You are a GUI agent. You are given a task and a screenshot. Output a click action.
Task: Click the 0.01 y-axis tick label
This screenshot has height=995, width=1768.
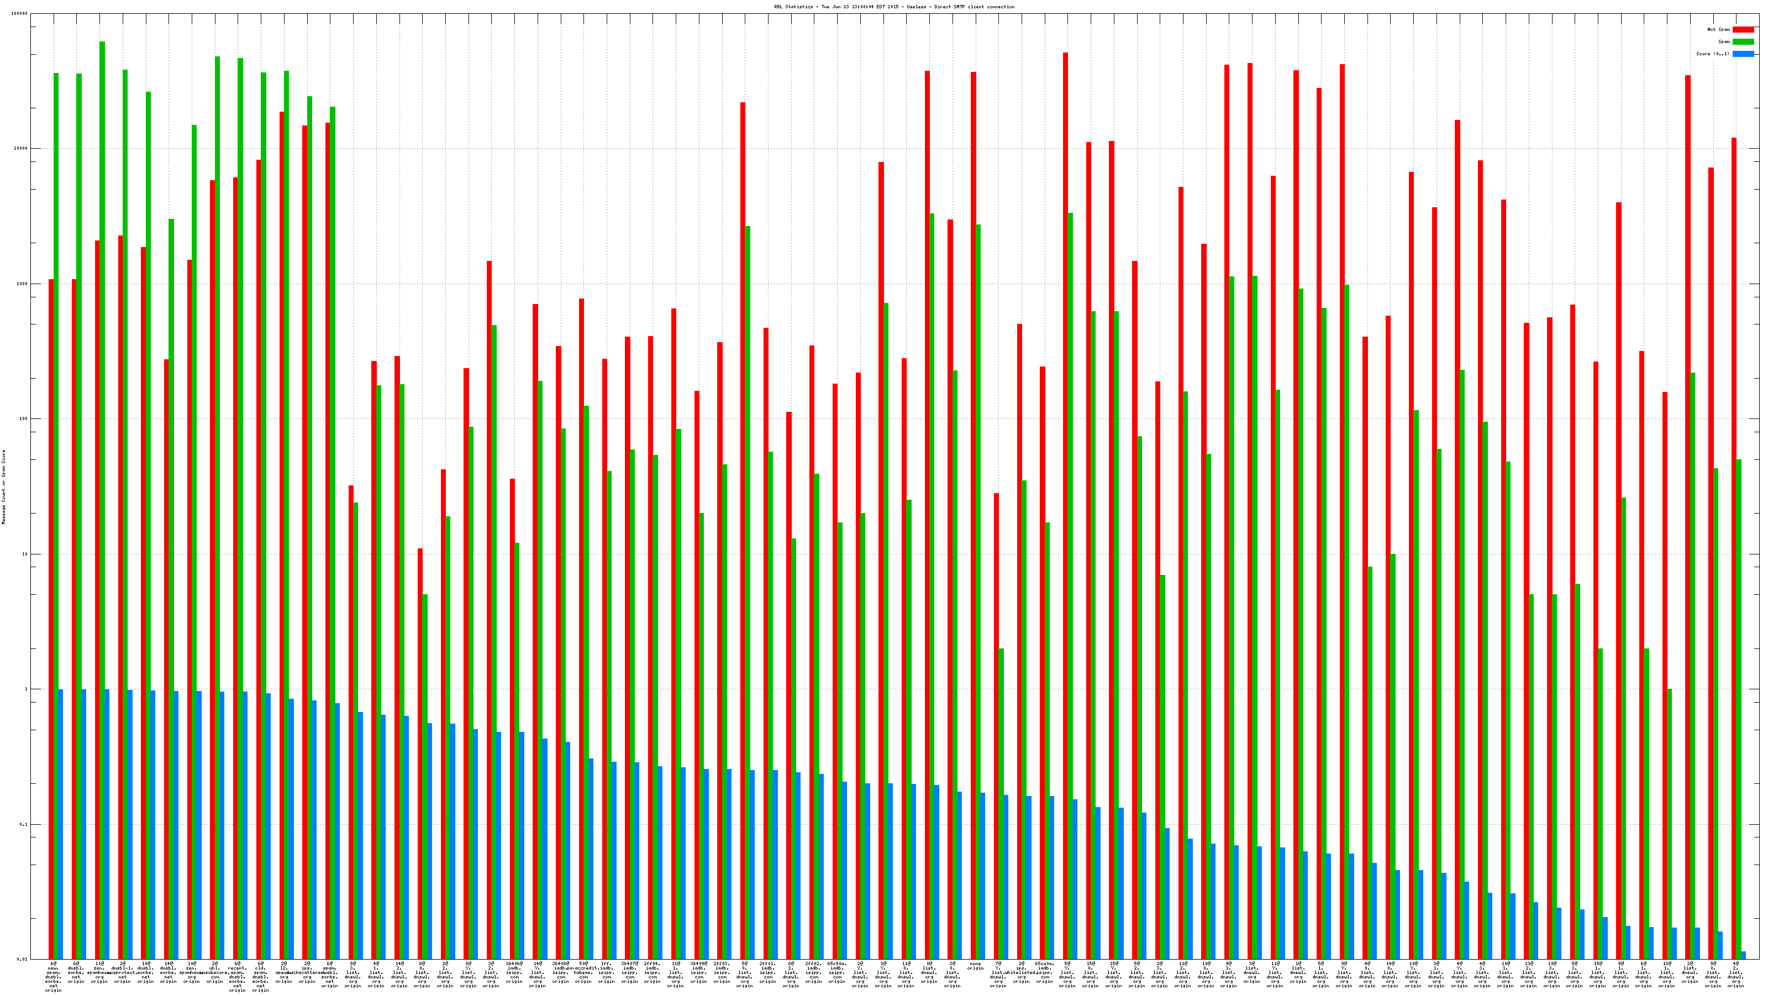23,959
